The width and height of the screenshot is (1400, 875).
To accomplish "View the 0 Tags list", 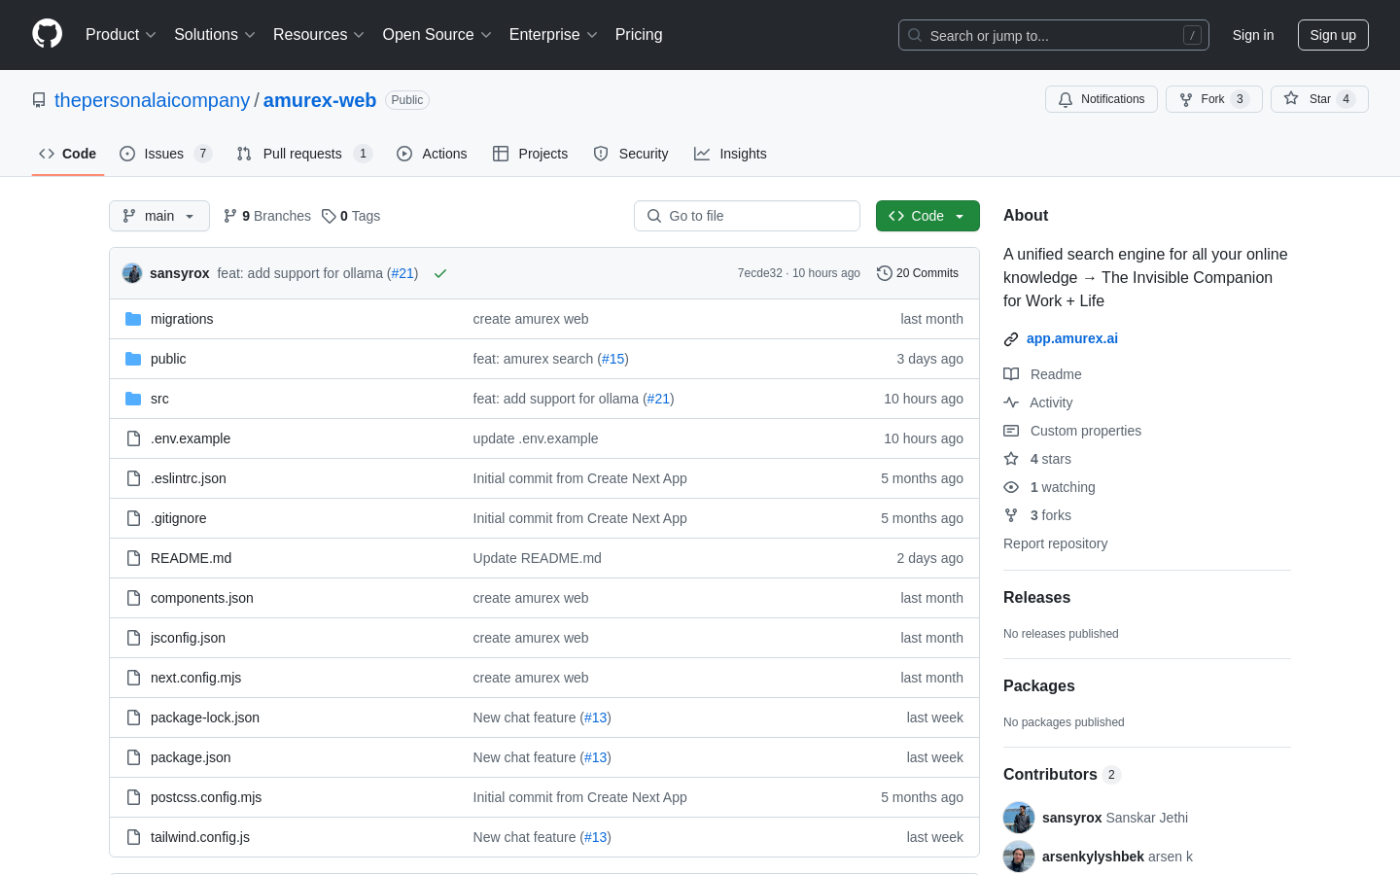I will pyautogui.click(x=351, y=216).
